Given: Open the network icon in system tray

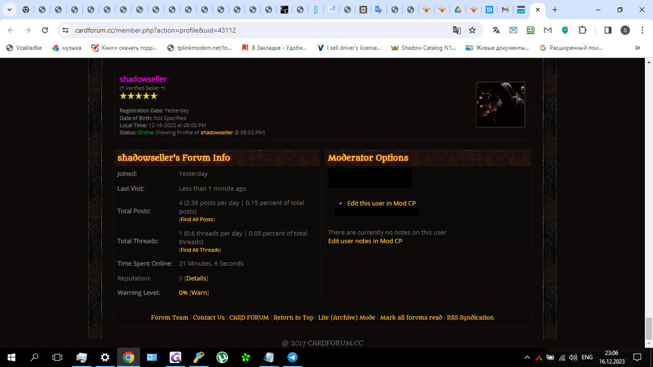Looking at the screenshot, I should coord(562,357).
